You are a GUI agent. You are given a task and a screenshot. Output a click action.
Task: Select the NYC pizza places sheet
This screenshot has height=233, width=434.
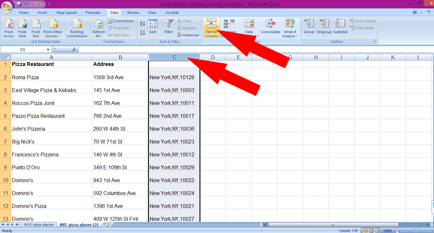pos(39,225)
